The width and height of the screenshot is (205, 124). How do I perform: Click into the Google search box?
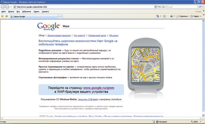coord(182,7)
